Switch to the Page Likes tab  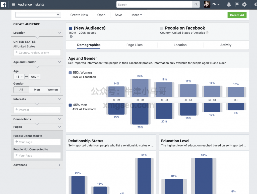tap(135, 45)
